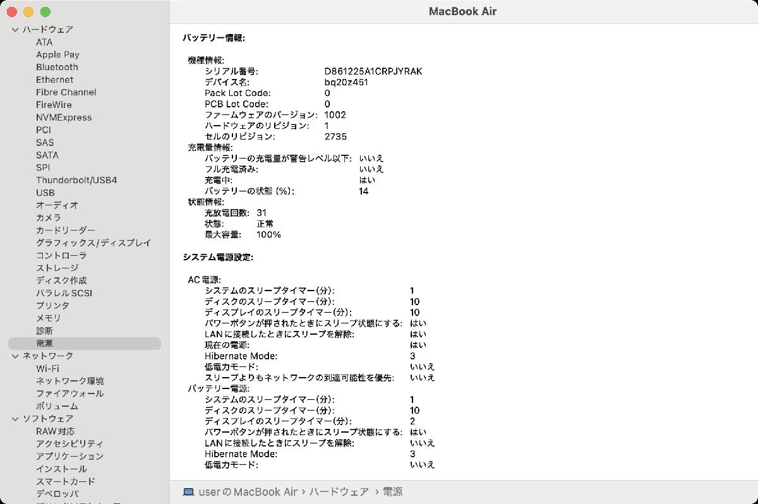The image size is (758, 504).
Task: Click the MacBook Air window title
Action: pyautogui.click(x=463, y=11)
